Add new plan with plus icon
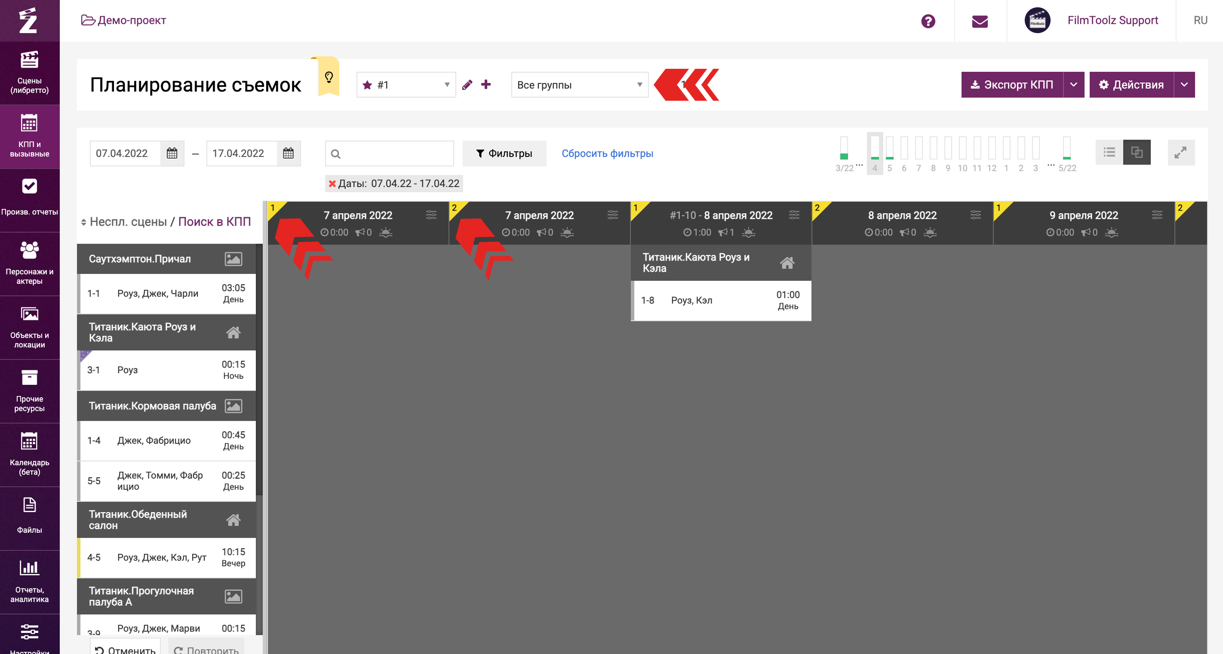This screenshot has height=654, width=1223. 486,84
